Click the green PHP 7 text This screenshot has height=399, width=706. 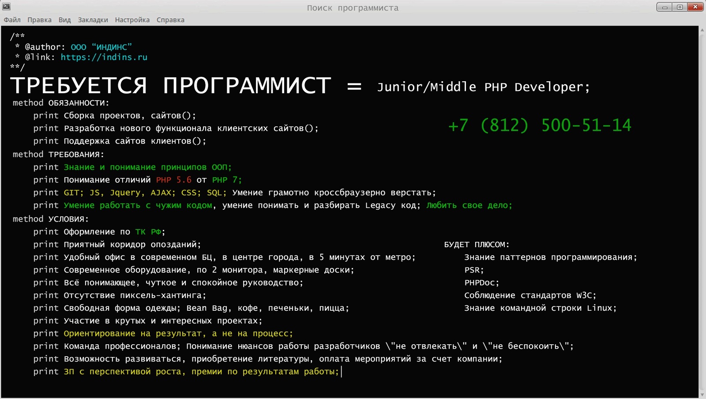tap(227, 180)
